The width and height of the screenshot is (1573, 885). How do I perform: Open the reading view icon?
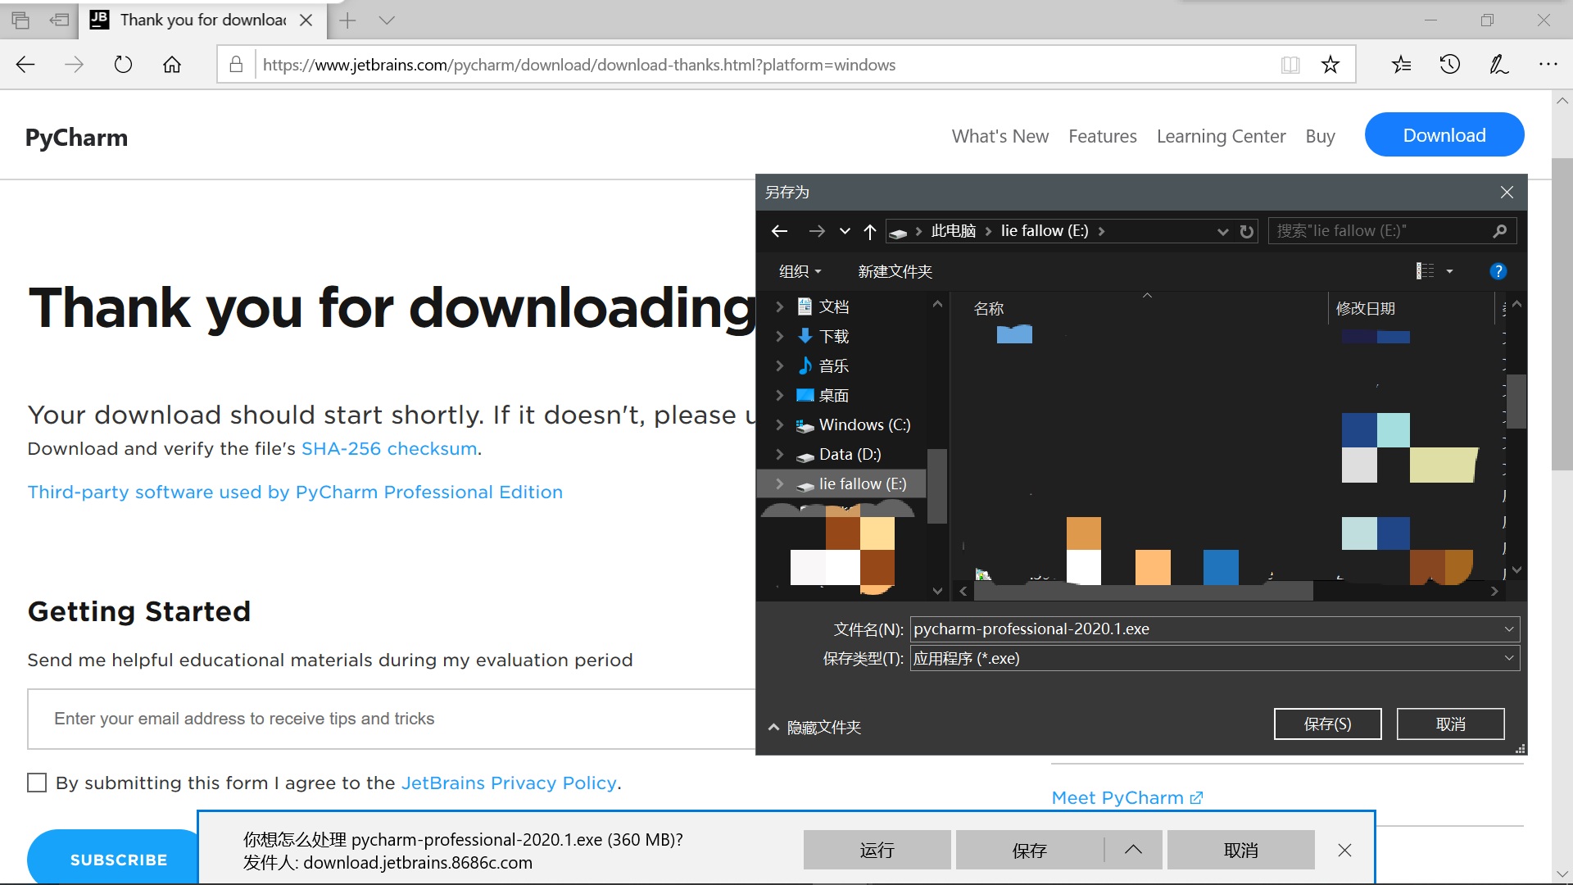tap(1290, 65)
